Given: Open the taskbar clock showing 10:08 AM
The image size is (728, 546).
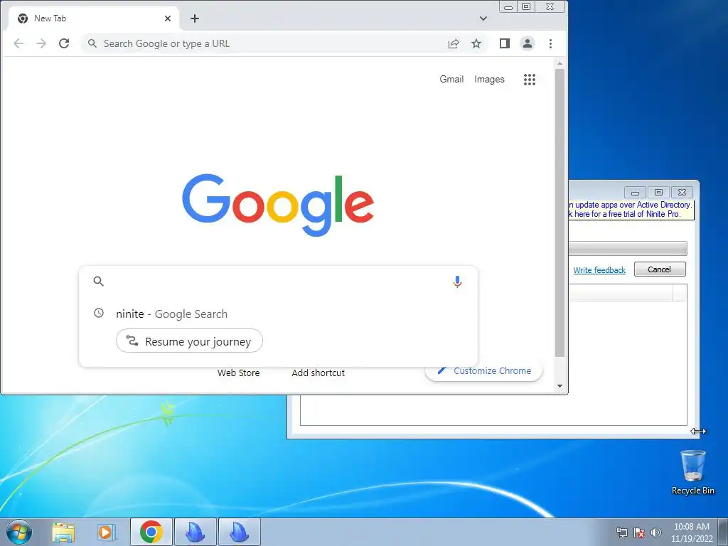Looking at the screenshot, I should point(692,532).
